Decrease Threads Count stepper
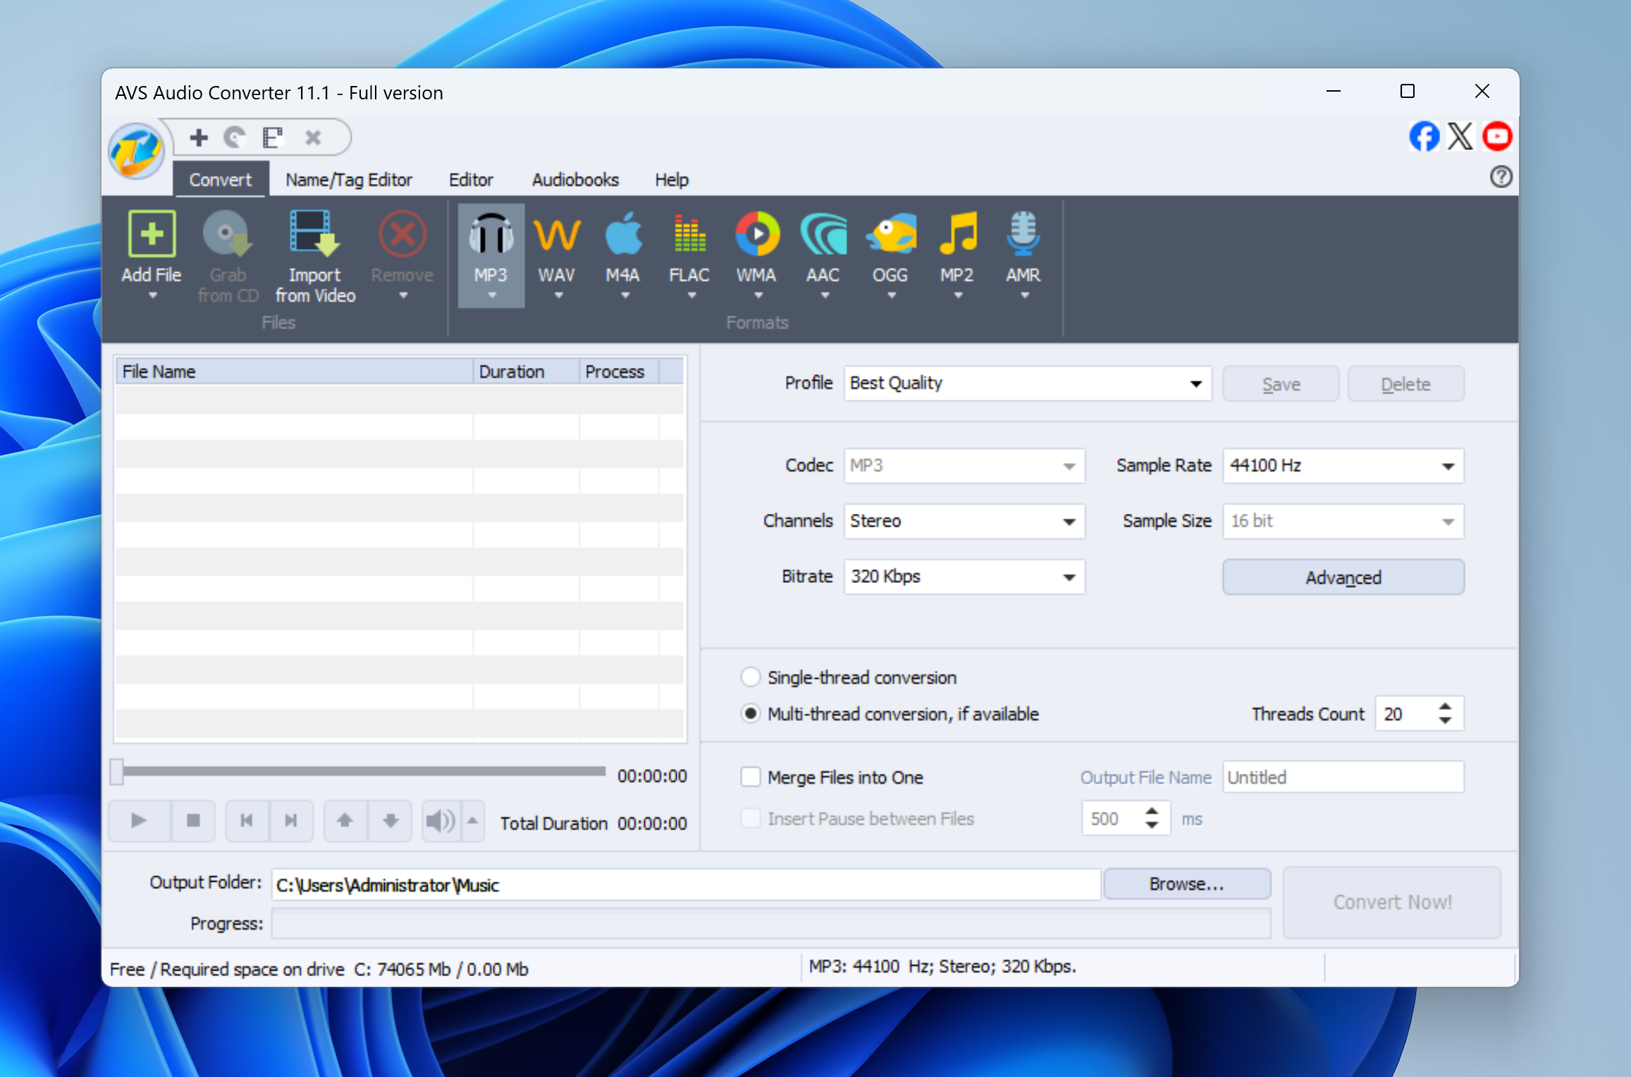The width and height of the screenshot is (1631, 1077). click(x=1445, y=721)
